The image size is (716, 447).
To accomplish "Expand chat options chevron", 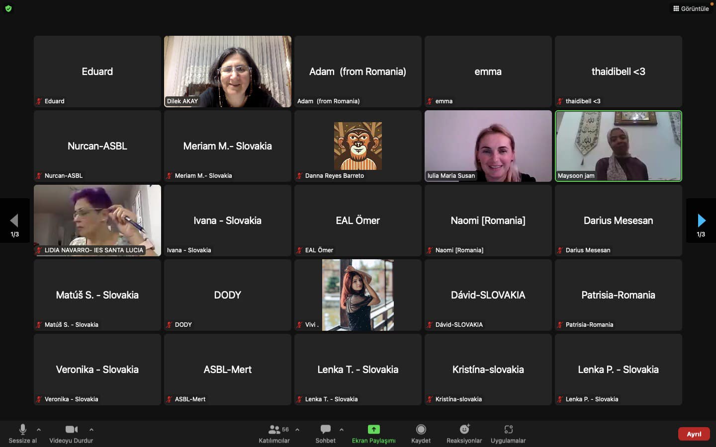I will pyautogui.click(x=342, y=430).
